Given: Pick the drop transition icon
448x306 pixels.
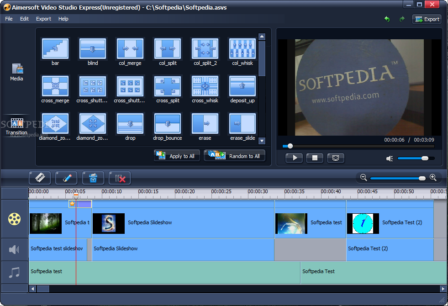Looking at the screenshot, I should pos(130,123).
